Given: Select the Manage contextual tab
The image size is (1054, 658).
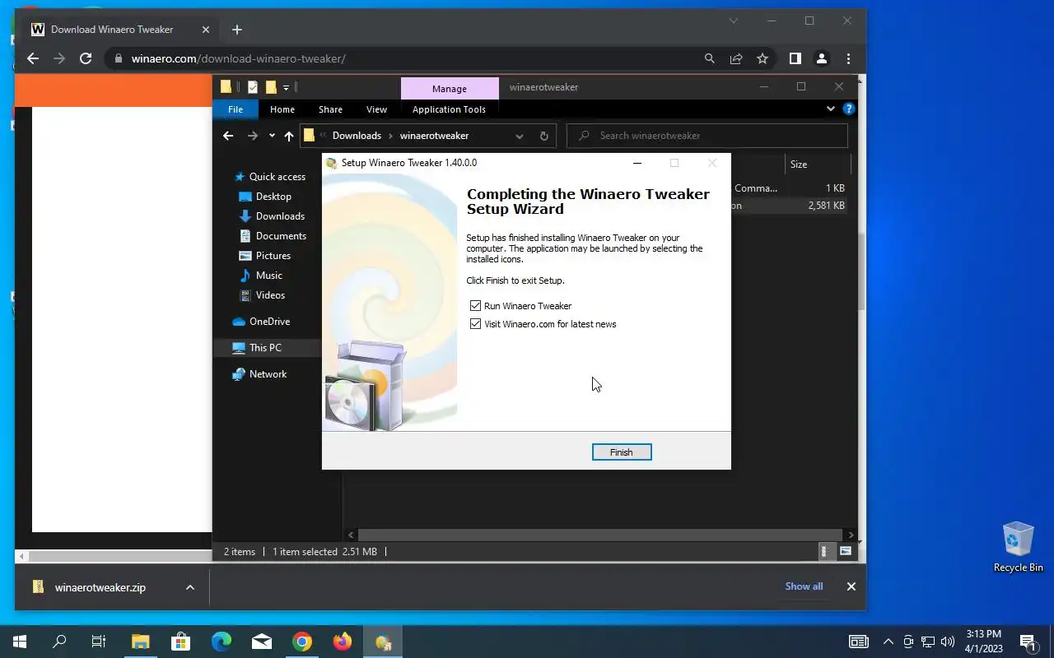Looking at the screenshot, I should (x=450, y=89).
